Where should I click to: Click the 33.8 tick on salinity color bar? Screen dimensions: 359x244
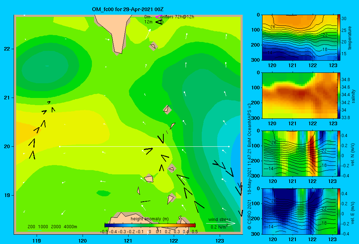pos(346,117)
